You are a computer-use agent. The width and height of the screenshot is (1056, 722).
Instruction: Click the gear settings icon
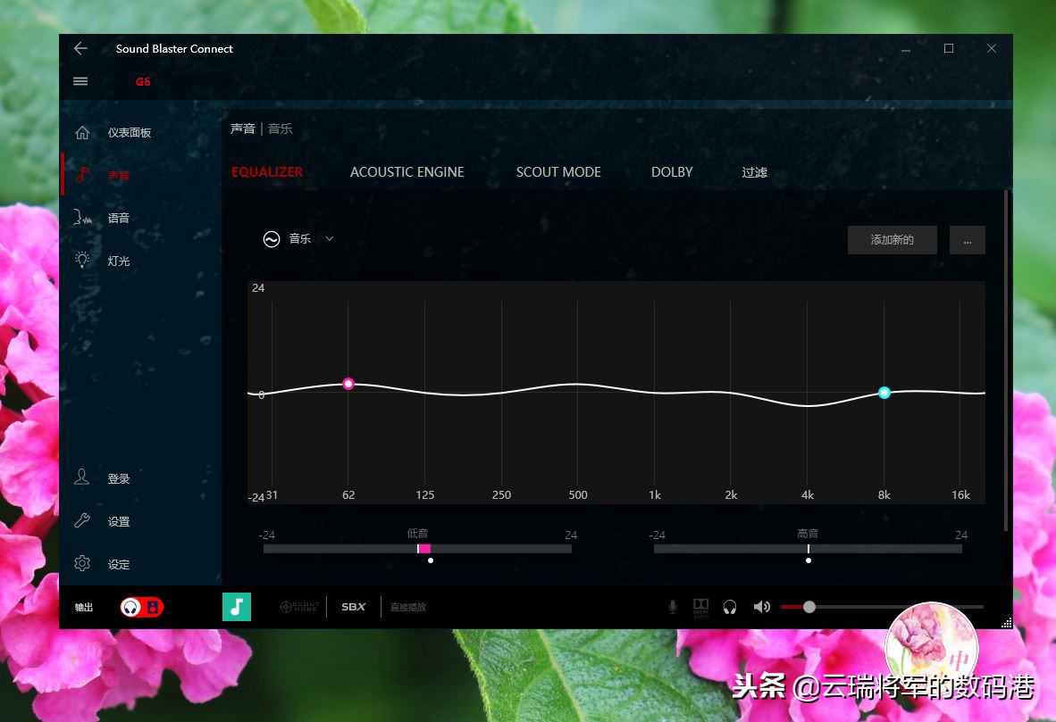click(82, 563)
